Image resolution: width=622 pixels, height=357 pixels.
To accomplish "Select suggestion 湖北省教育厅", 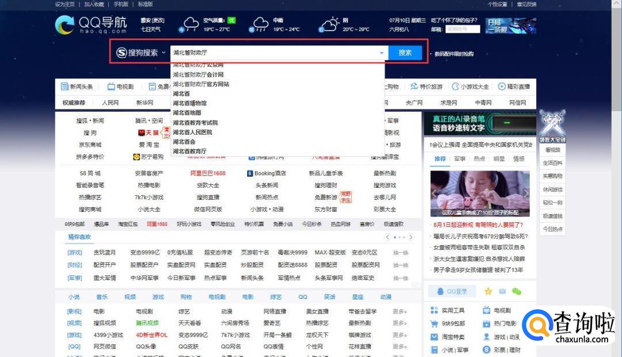I will pos(189,151).
